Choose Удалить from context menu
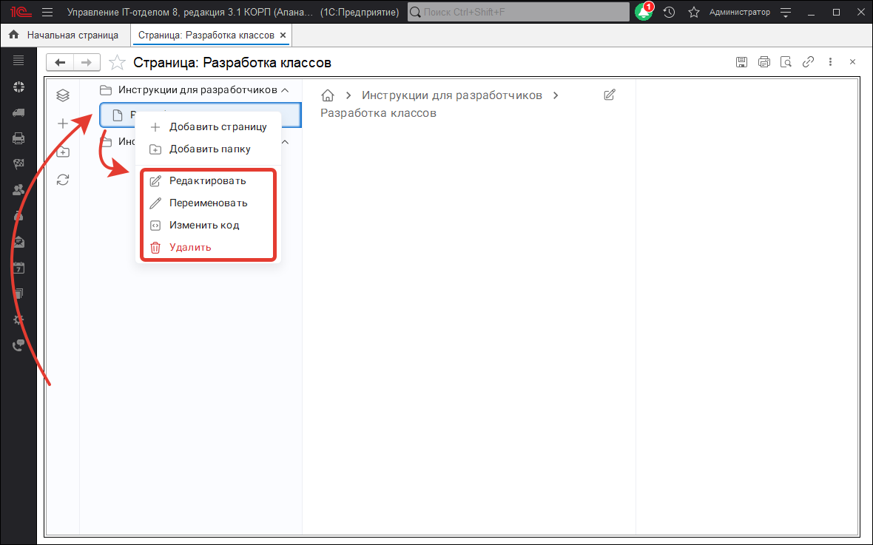 [x=190, y=247]
